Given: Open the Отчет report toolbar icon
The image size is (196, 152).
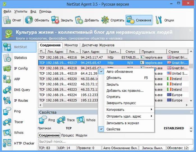Looking at the screenshot, I should pos(7,20).
